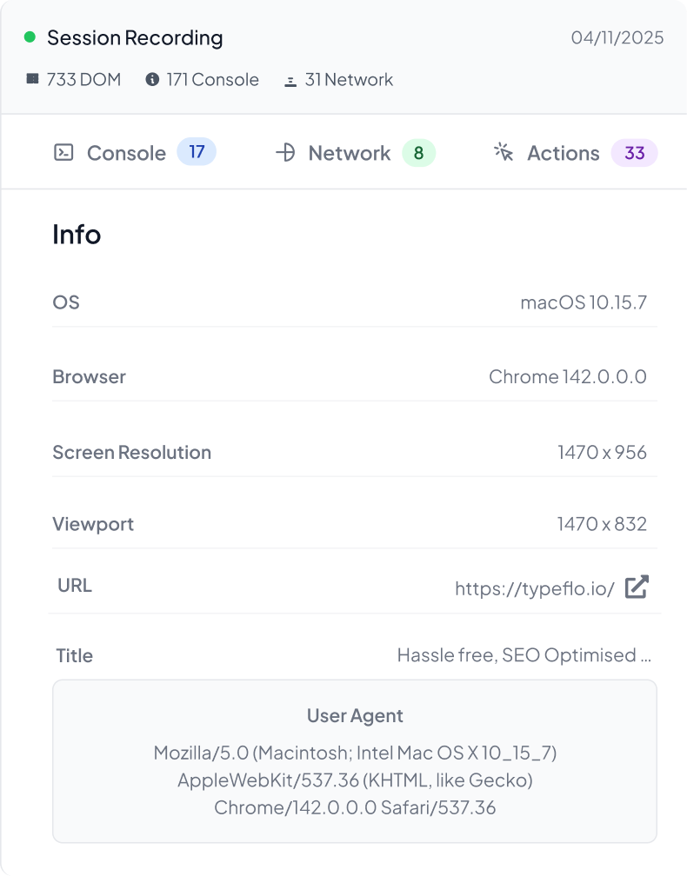Click the cursor-click icon on the Actions tab
The image size is (687, 876).
(x=504, y=153)
